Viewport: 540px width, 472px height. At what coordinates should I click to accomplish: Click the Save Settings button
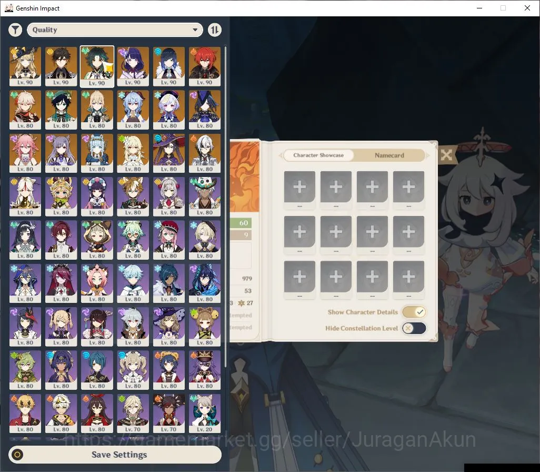click(115, 455)
